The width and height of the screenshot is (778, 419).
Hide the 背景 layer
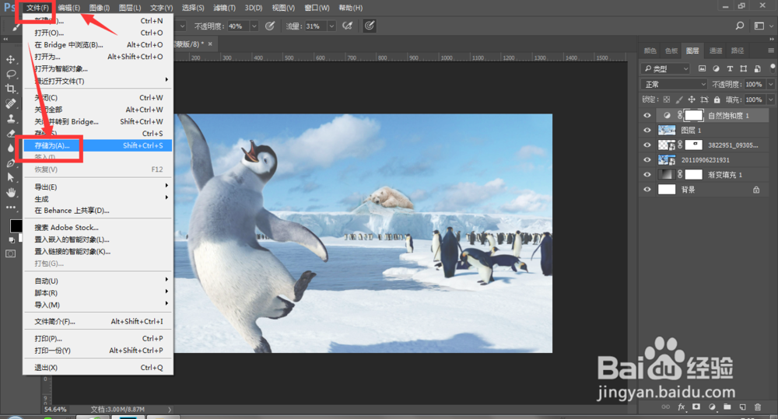point(647,190)
